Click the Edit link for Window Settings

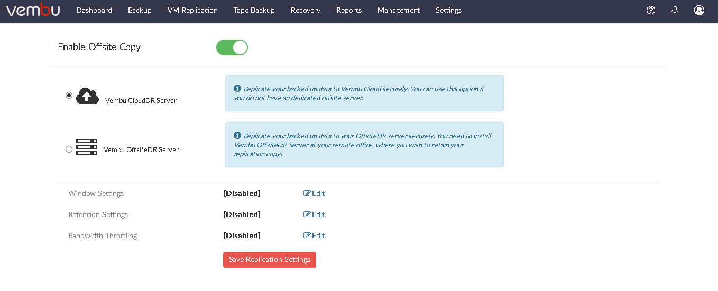pyautogui.click(x=318, y=193)
